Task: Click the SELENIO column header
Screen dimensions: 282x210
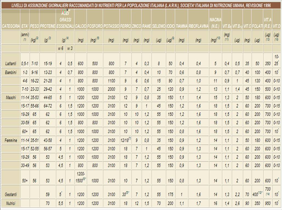Action: coord(159,26)
